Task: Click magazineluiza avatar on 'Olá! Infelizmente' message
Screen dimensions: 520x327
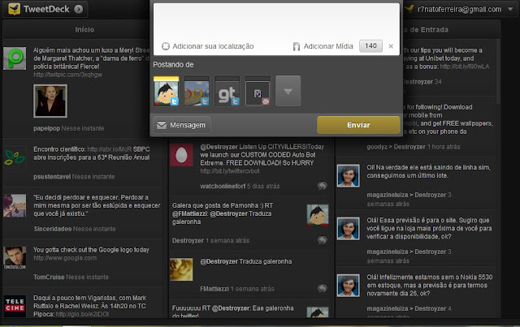Action: (x=349, y=286)
